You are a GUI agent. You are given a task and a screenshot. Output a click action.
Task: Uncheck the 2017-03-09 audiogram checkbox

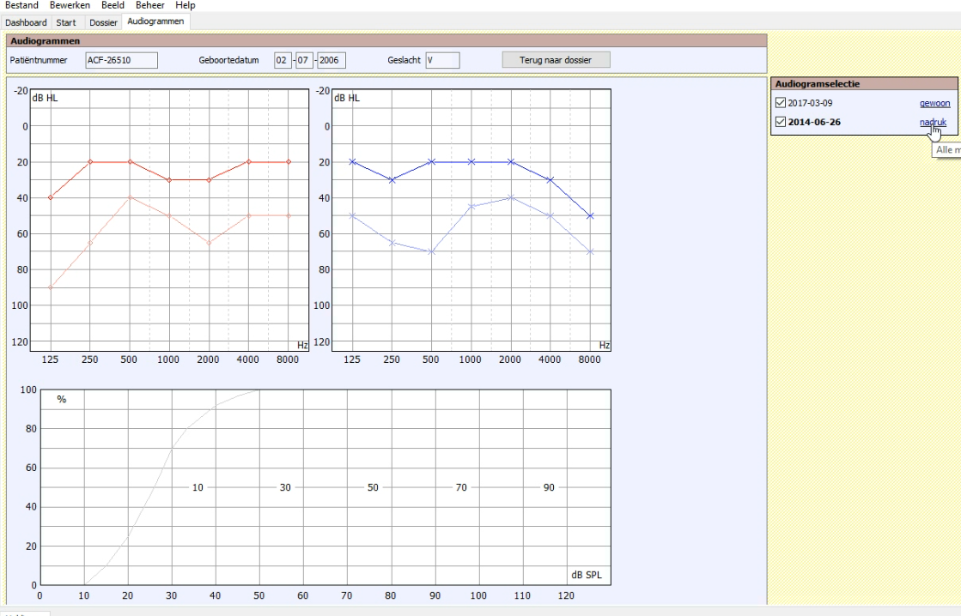pyautogui.click(x=780, y=104)
